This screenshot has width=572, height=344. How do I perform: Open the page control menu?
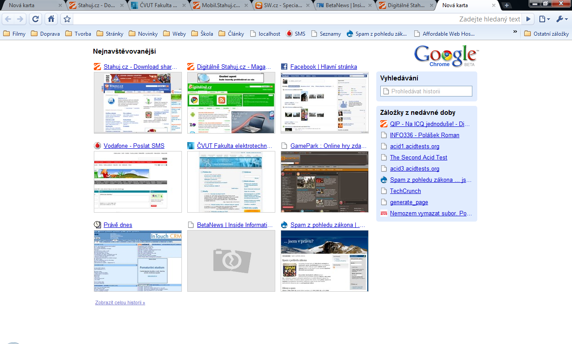click(x=544, y=19)
